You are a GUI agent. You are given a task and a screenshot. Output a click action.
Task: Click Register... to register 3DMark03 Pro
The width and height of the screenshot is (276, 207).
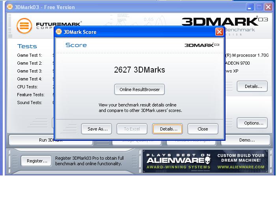pyautogui.click(x=37, y=161)
